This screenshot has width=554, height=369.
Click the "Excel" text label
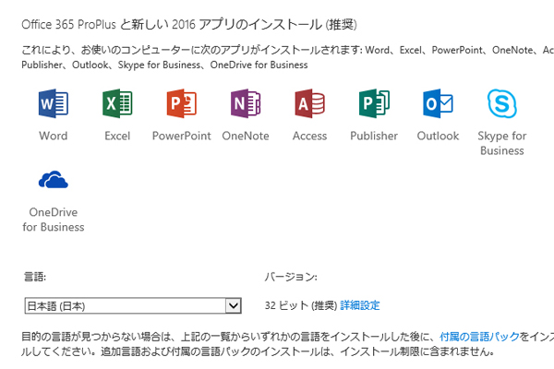pyautogui.click(x=117, y=136)
